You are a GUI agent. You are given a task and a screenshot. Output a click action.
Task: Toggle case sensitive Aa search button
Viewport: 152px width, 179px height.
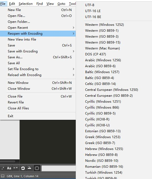click(x=9, y=168)
